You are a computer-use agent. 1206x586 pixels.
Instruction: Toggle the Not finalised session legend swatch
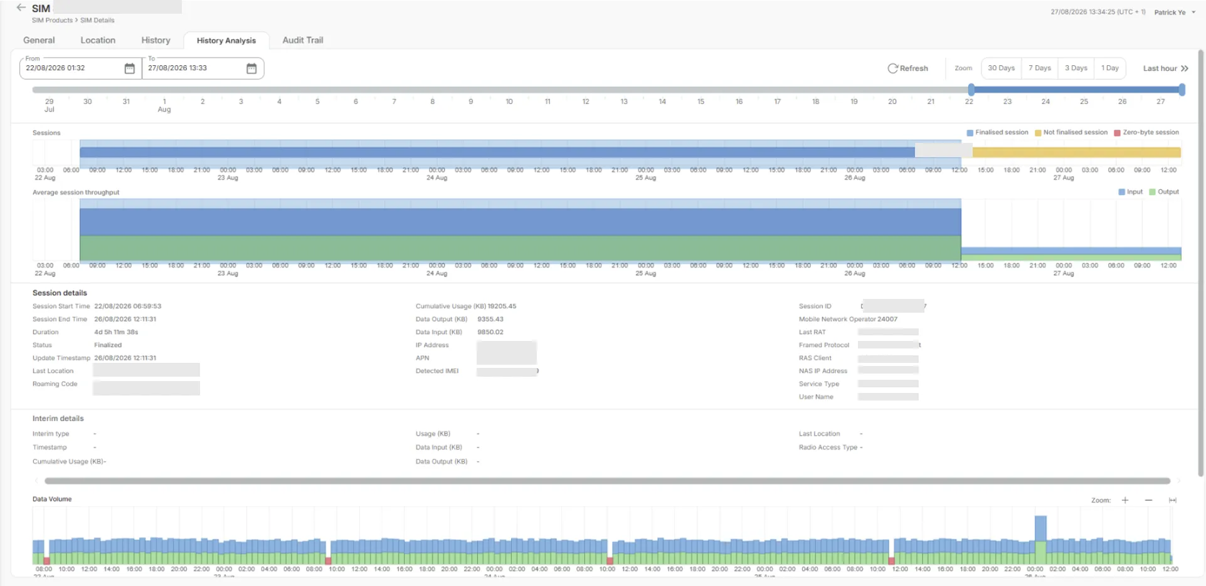point(1038,133)
